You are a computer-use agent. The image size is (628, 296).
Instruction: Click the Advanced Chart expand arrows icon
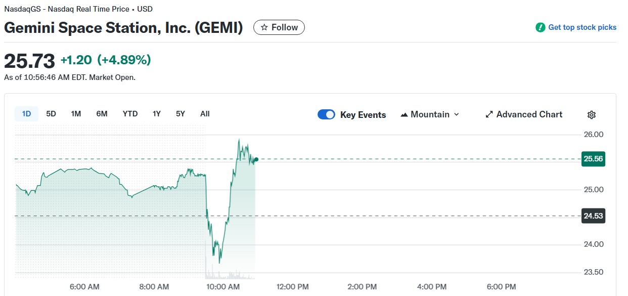point(489,114)
